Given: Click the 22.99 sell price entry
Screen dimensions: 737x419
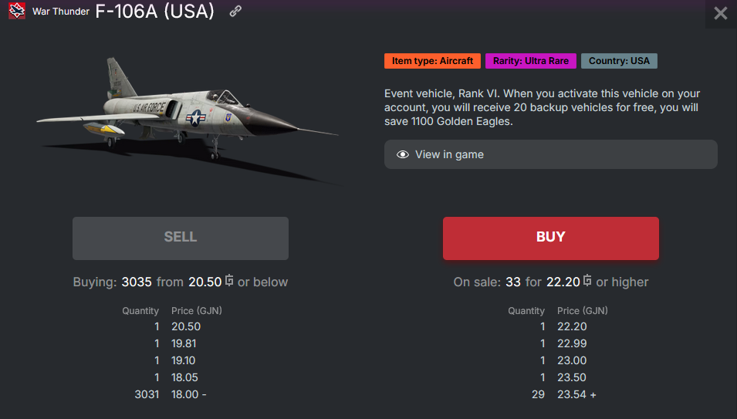Looking at the screenshot, I should coord(572,343).
